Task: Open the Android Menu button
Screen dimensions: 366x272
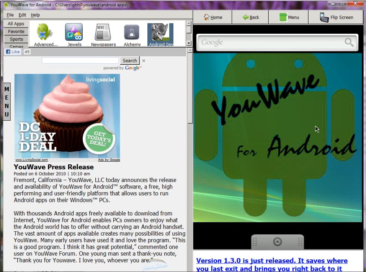Action: pyautogui.click(x=289, y=17)
